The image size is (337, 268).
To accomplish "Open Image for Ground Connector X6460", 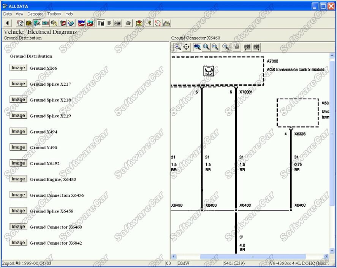I will 18,227.
